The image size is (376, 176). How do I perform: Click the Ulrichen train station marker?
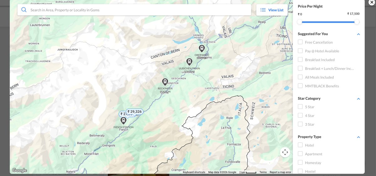189,62
